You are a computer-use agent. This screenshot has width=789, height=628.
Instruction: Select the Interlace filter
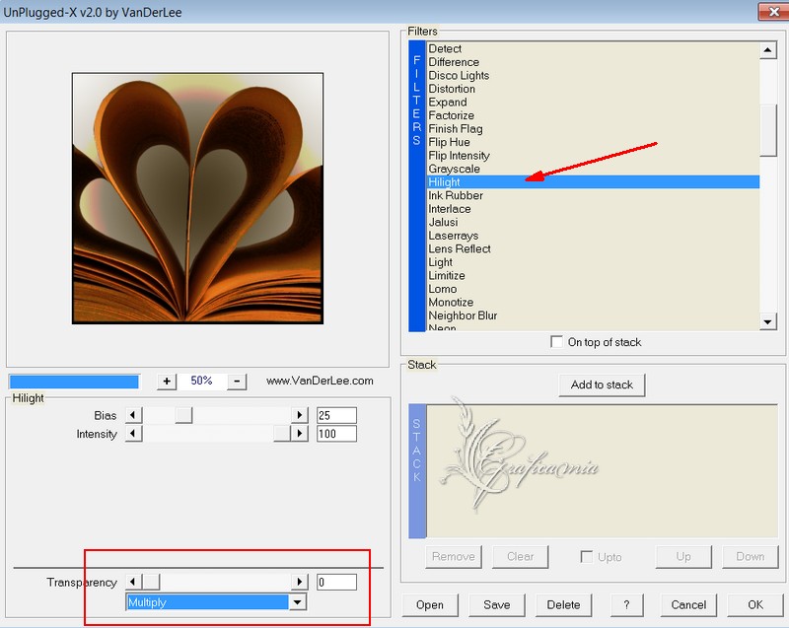tap(593, 209)
